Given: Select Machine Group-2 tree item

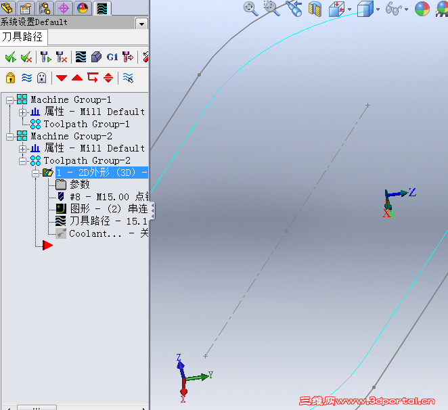Looking at the screenshot, I should tap(71, 136).
